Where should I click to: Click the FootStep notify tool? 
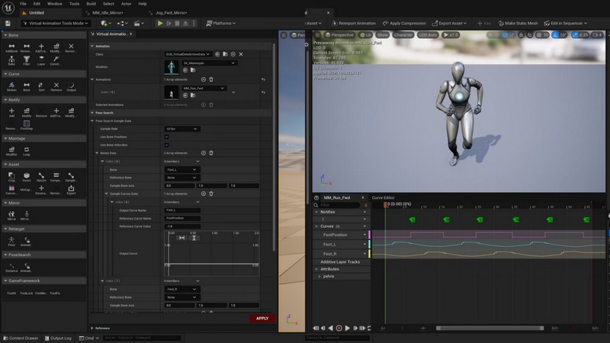click(27, 124)
